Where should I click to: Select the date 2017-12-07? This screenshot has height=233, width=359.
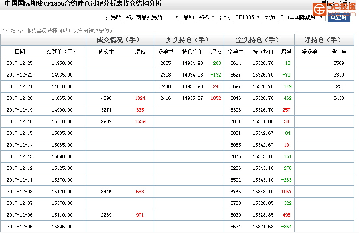click(x=19, y=203)
